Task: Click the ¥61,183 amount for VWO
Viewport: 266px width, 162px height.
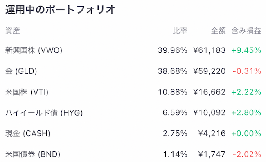Action: (x=210, y=50)
